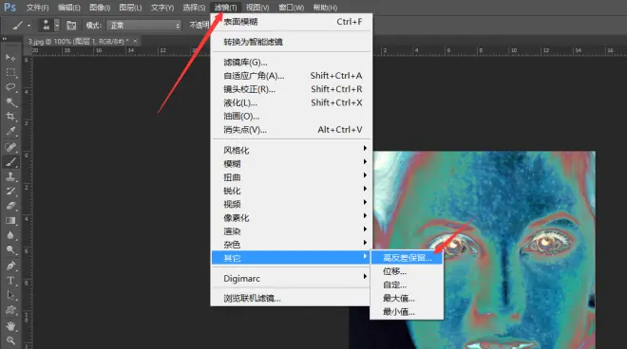
Task: Select the Move tool
Action: point(10,58)
